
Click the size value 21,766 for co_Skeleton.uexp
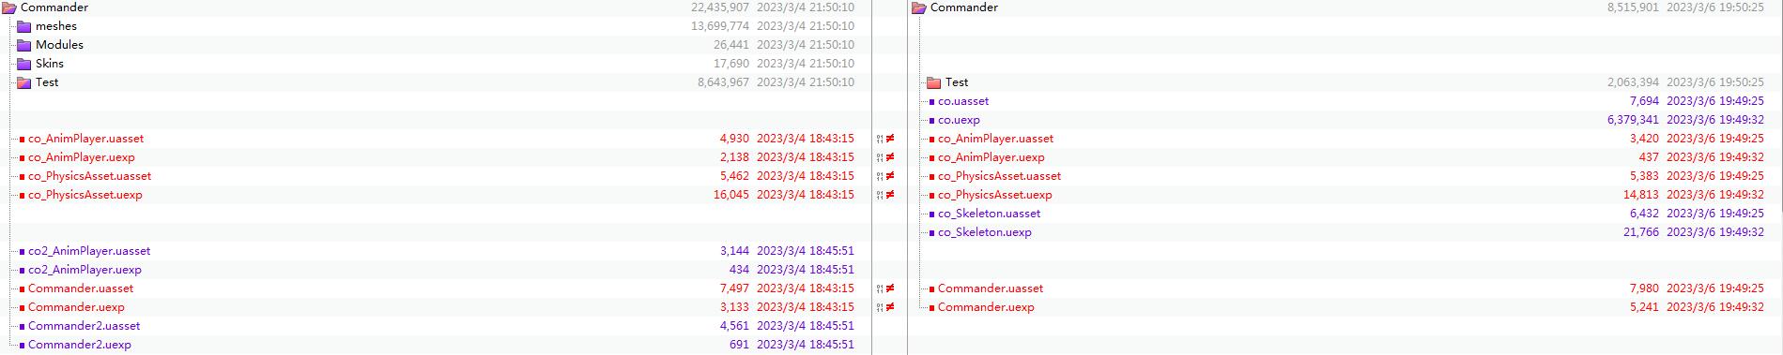[x=1641, y=232]
